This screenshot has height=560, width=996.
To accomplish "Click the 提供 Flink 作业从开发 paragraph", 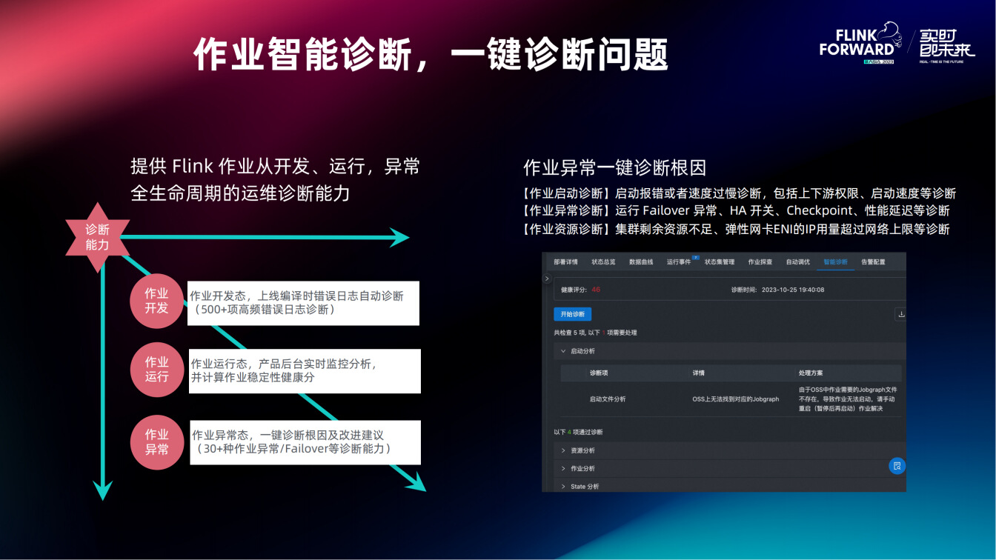I will 275,179.
